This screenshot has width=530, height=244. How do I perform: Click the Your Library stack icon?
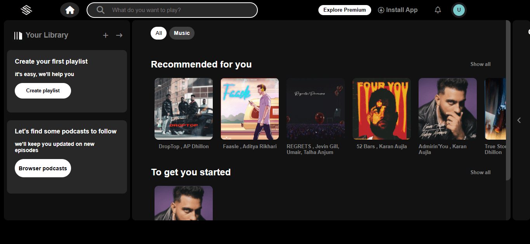17,35
